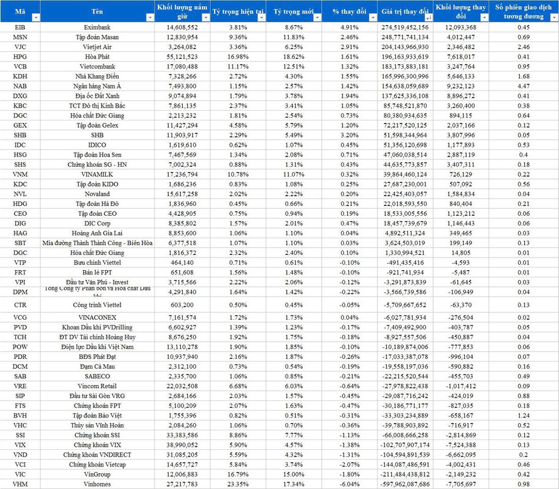
Task: Select the Chứng khoán VNDIRECT cell
Action: click(x=97, y=455)
